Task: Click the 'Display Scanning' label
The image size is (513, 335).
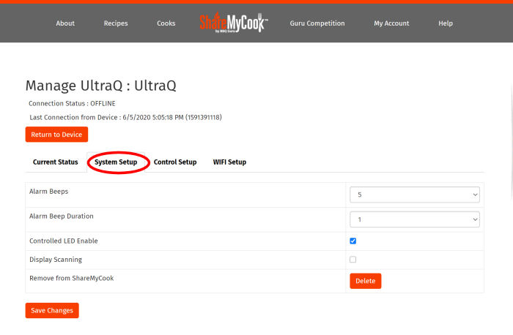Action: (x=56, y=260)
